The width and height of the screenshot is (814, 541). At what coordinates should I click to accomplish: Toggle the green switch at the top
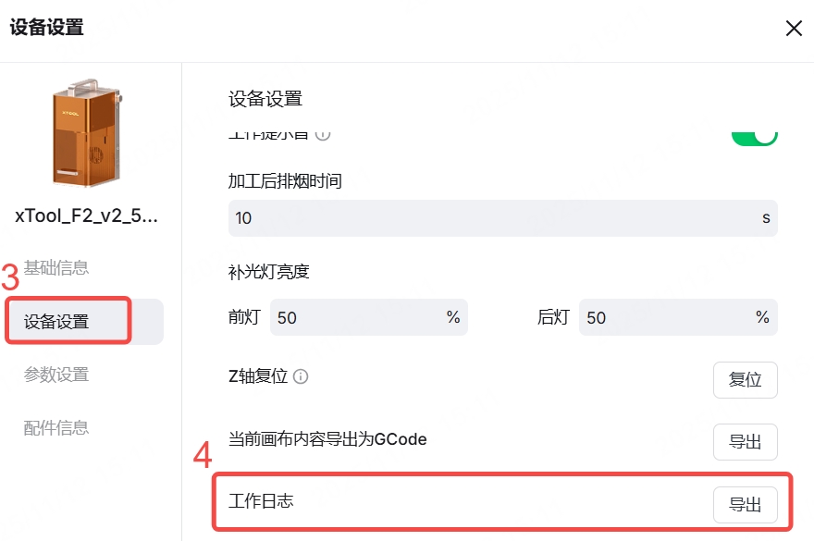(x=754, y=135)
